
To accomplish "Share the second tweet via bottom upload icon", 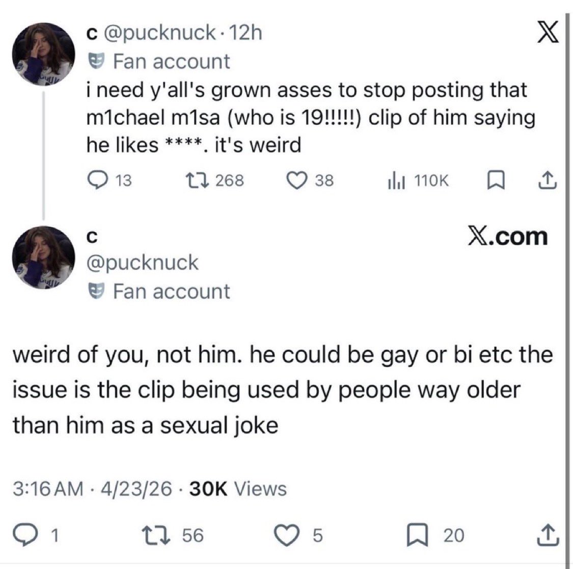I will click(x=548, y=535).
